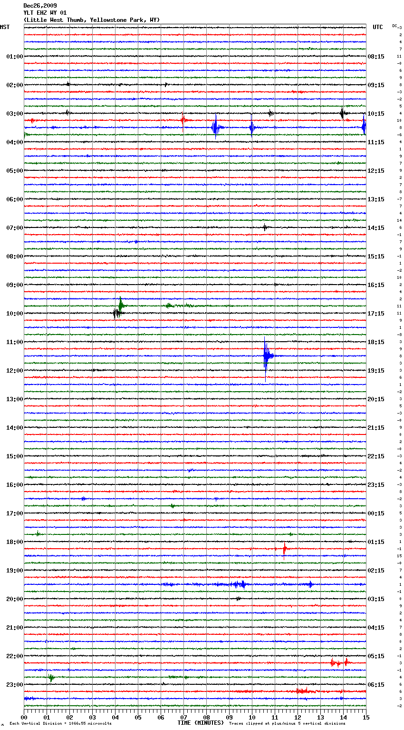The width and height of the screenshot is (404, 730).
Task: Click the '04:00' MST time label
Action: (x=15, y=142)
